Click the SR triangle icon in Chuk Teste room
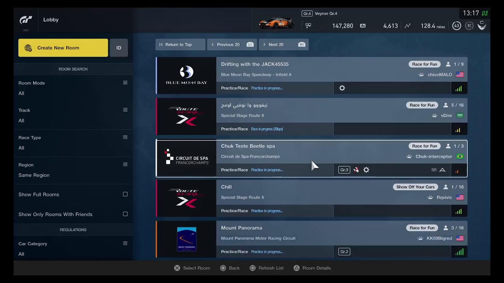 [x=442, y=170]
